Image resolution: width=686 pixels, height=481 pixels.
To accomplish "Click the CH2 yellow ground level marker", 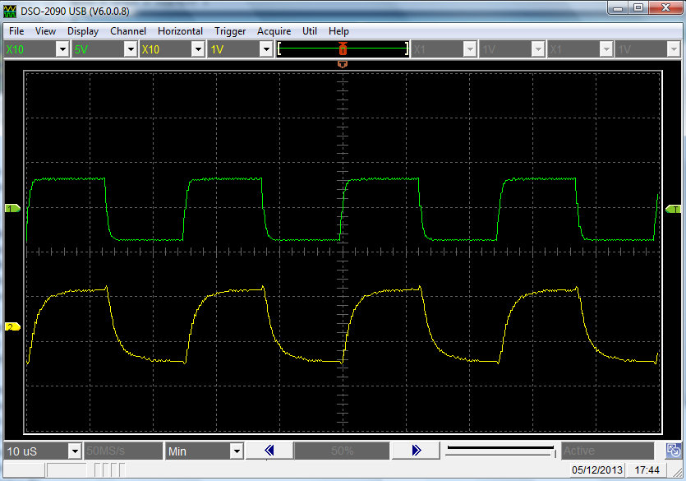I will tap(12, 326).
